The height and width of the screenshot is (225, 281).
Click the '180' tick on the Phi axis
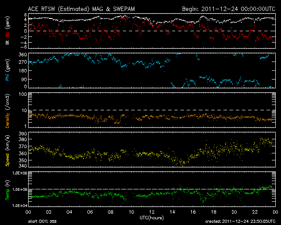[23, 71]
